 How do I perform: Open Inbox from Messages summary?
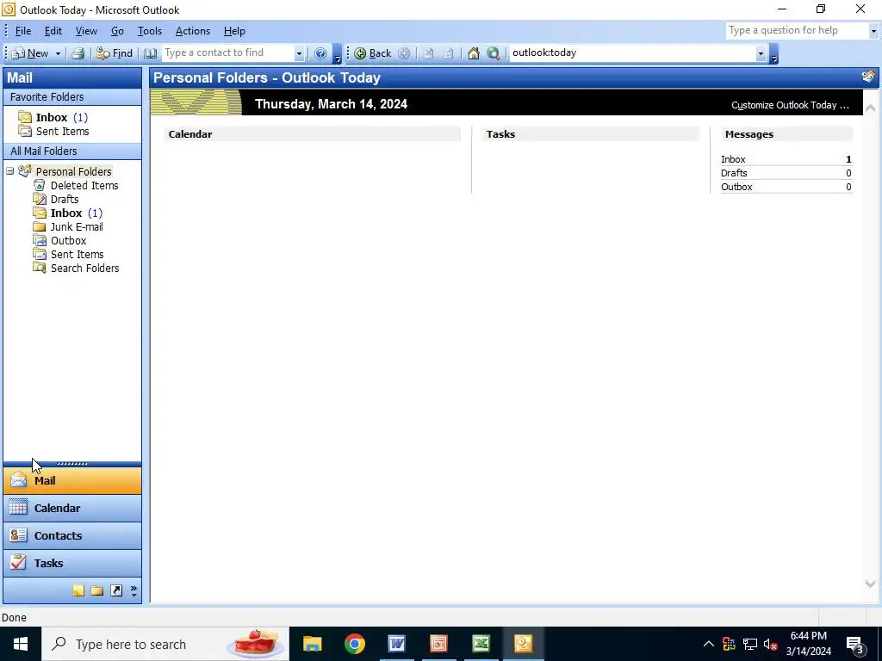(733, 159)
